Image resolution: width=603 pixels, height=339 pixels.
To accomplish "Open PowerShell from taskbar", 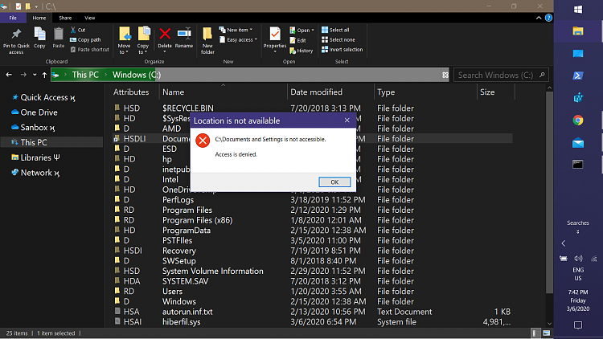I will pyautogui.click(x=577, y=76).
